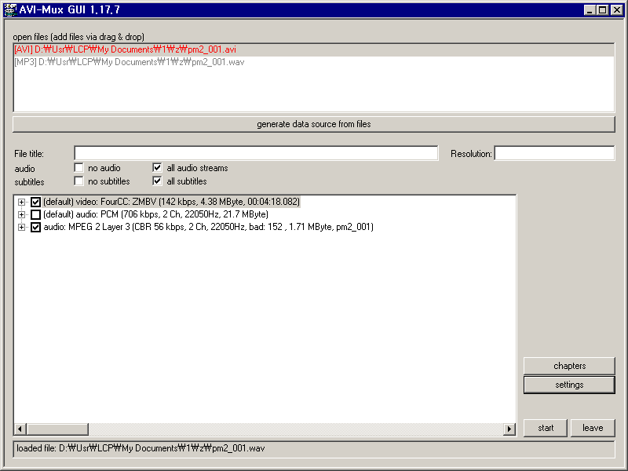Focus the Resolution input field
Screen dimensions: 628x471
(x=555, y=153)
